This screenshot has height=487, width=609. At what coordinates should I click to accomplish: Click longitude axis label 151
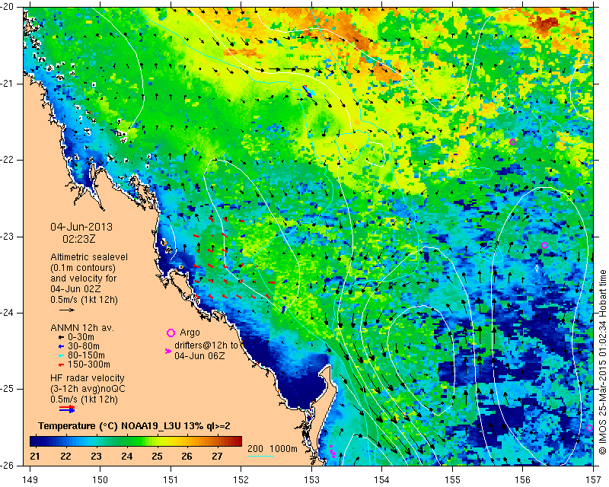(171, 480)
